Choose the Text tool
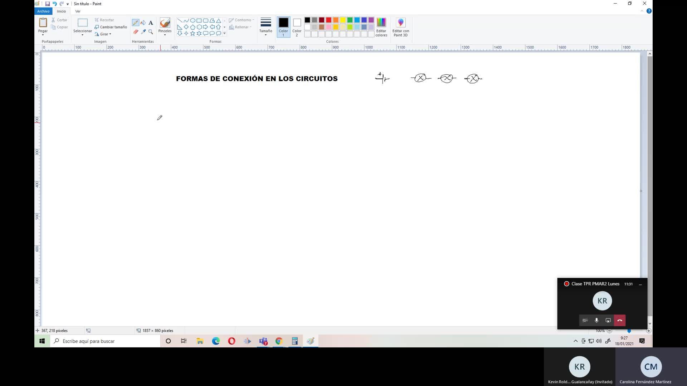 151,23
